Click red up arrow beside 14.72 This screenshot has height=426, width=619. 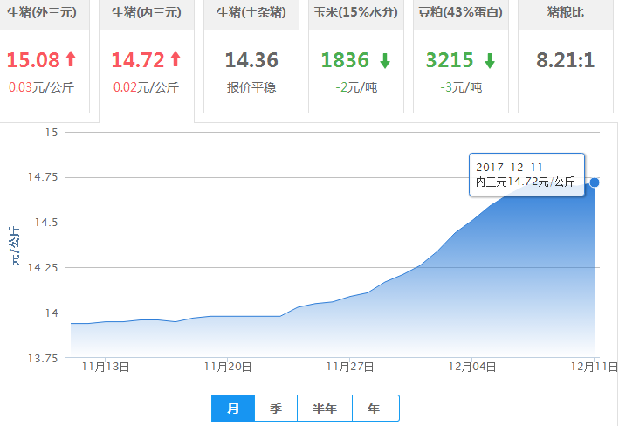pos(175,59)
